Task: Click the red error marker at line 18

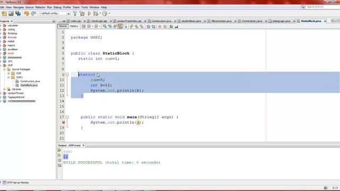Action: pyautogui.click(x=63, y=123)
